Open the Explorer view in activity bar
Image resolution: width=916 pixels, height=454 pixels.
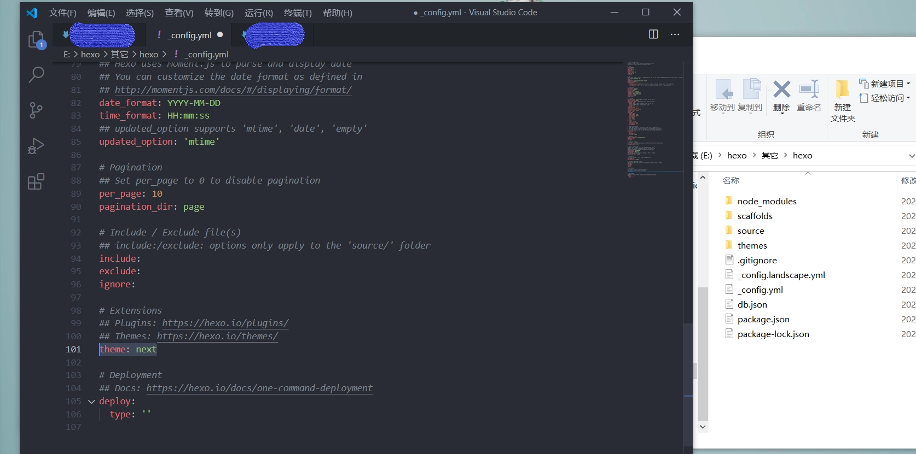tap(36, 40)
